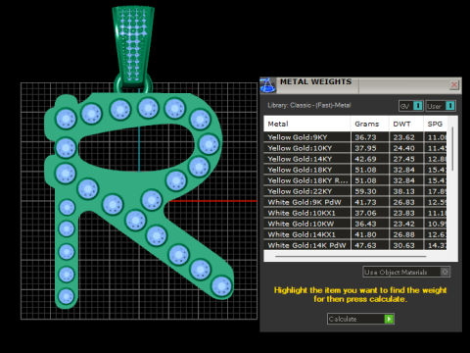Close the Metal Weights panel

454,85
